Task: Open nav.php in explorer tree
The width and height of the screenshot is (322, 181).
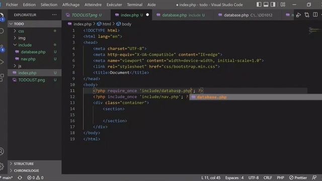Action: (35, 59)
